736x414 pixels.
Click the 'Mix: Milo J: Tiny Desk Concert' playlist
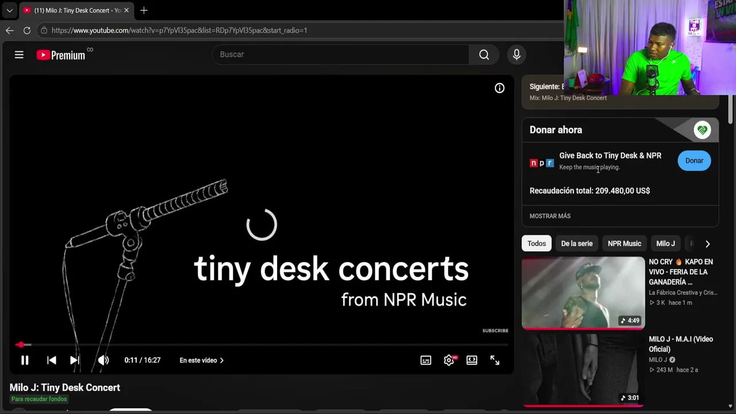click(568, 98)
